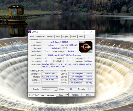Click the Cores value 12
The image size is (133, 111).
click(71, 89)
